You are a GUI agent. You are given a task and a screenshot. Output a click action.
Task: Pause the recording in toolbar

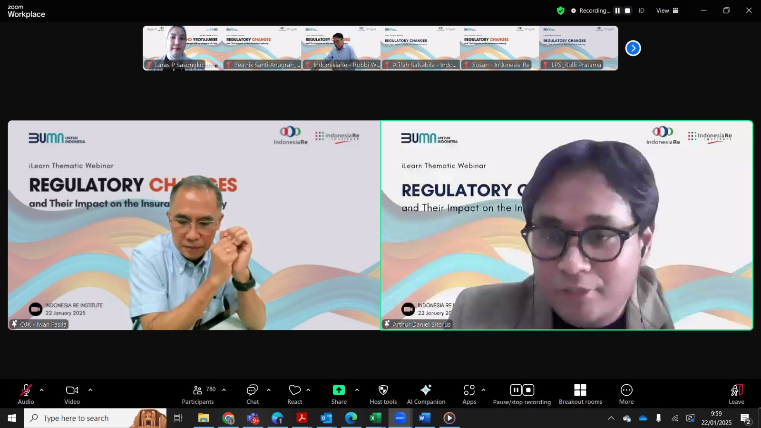(x=516, y=390)
